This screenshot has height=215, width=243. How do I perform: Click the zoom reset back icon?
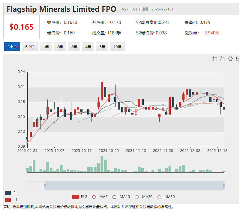click(x=222, y=59)
